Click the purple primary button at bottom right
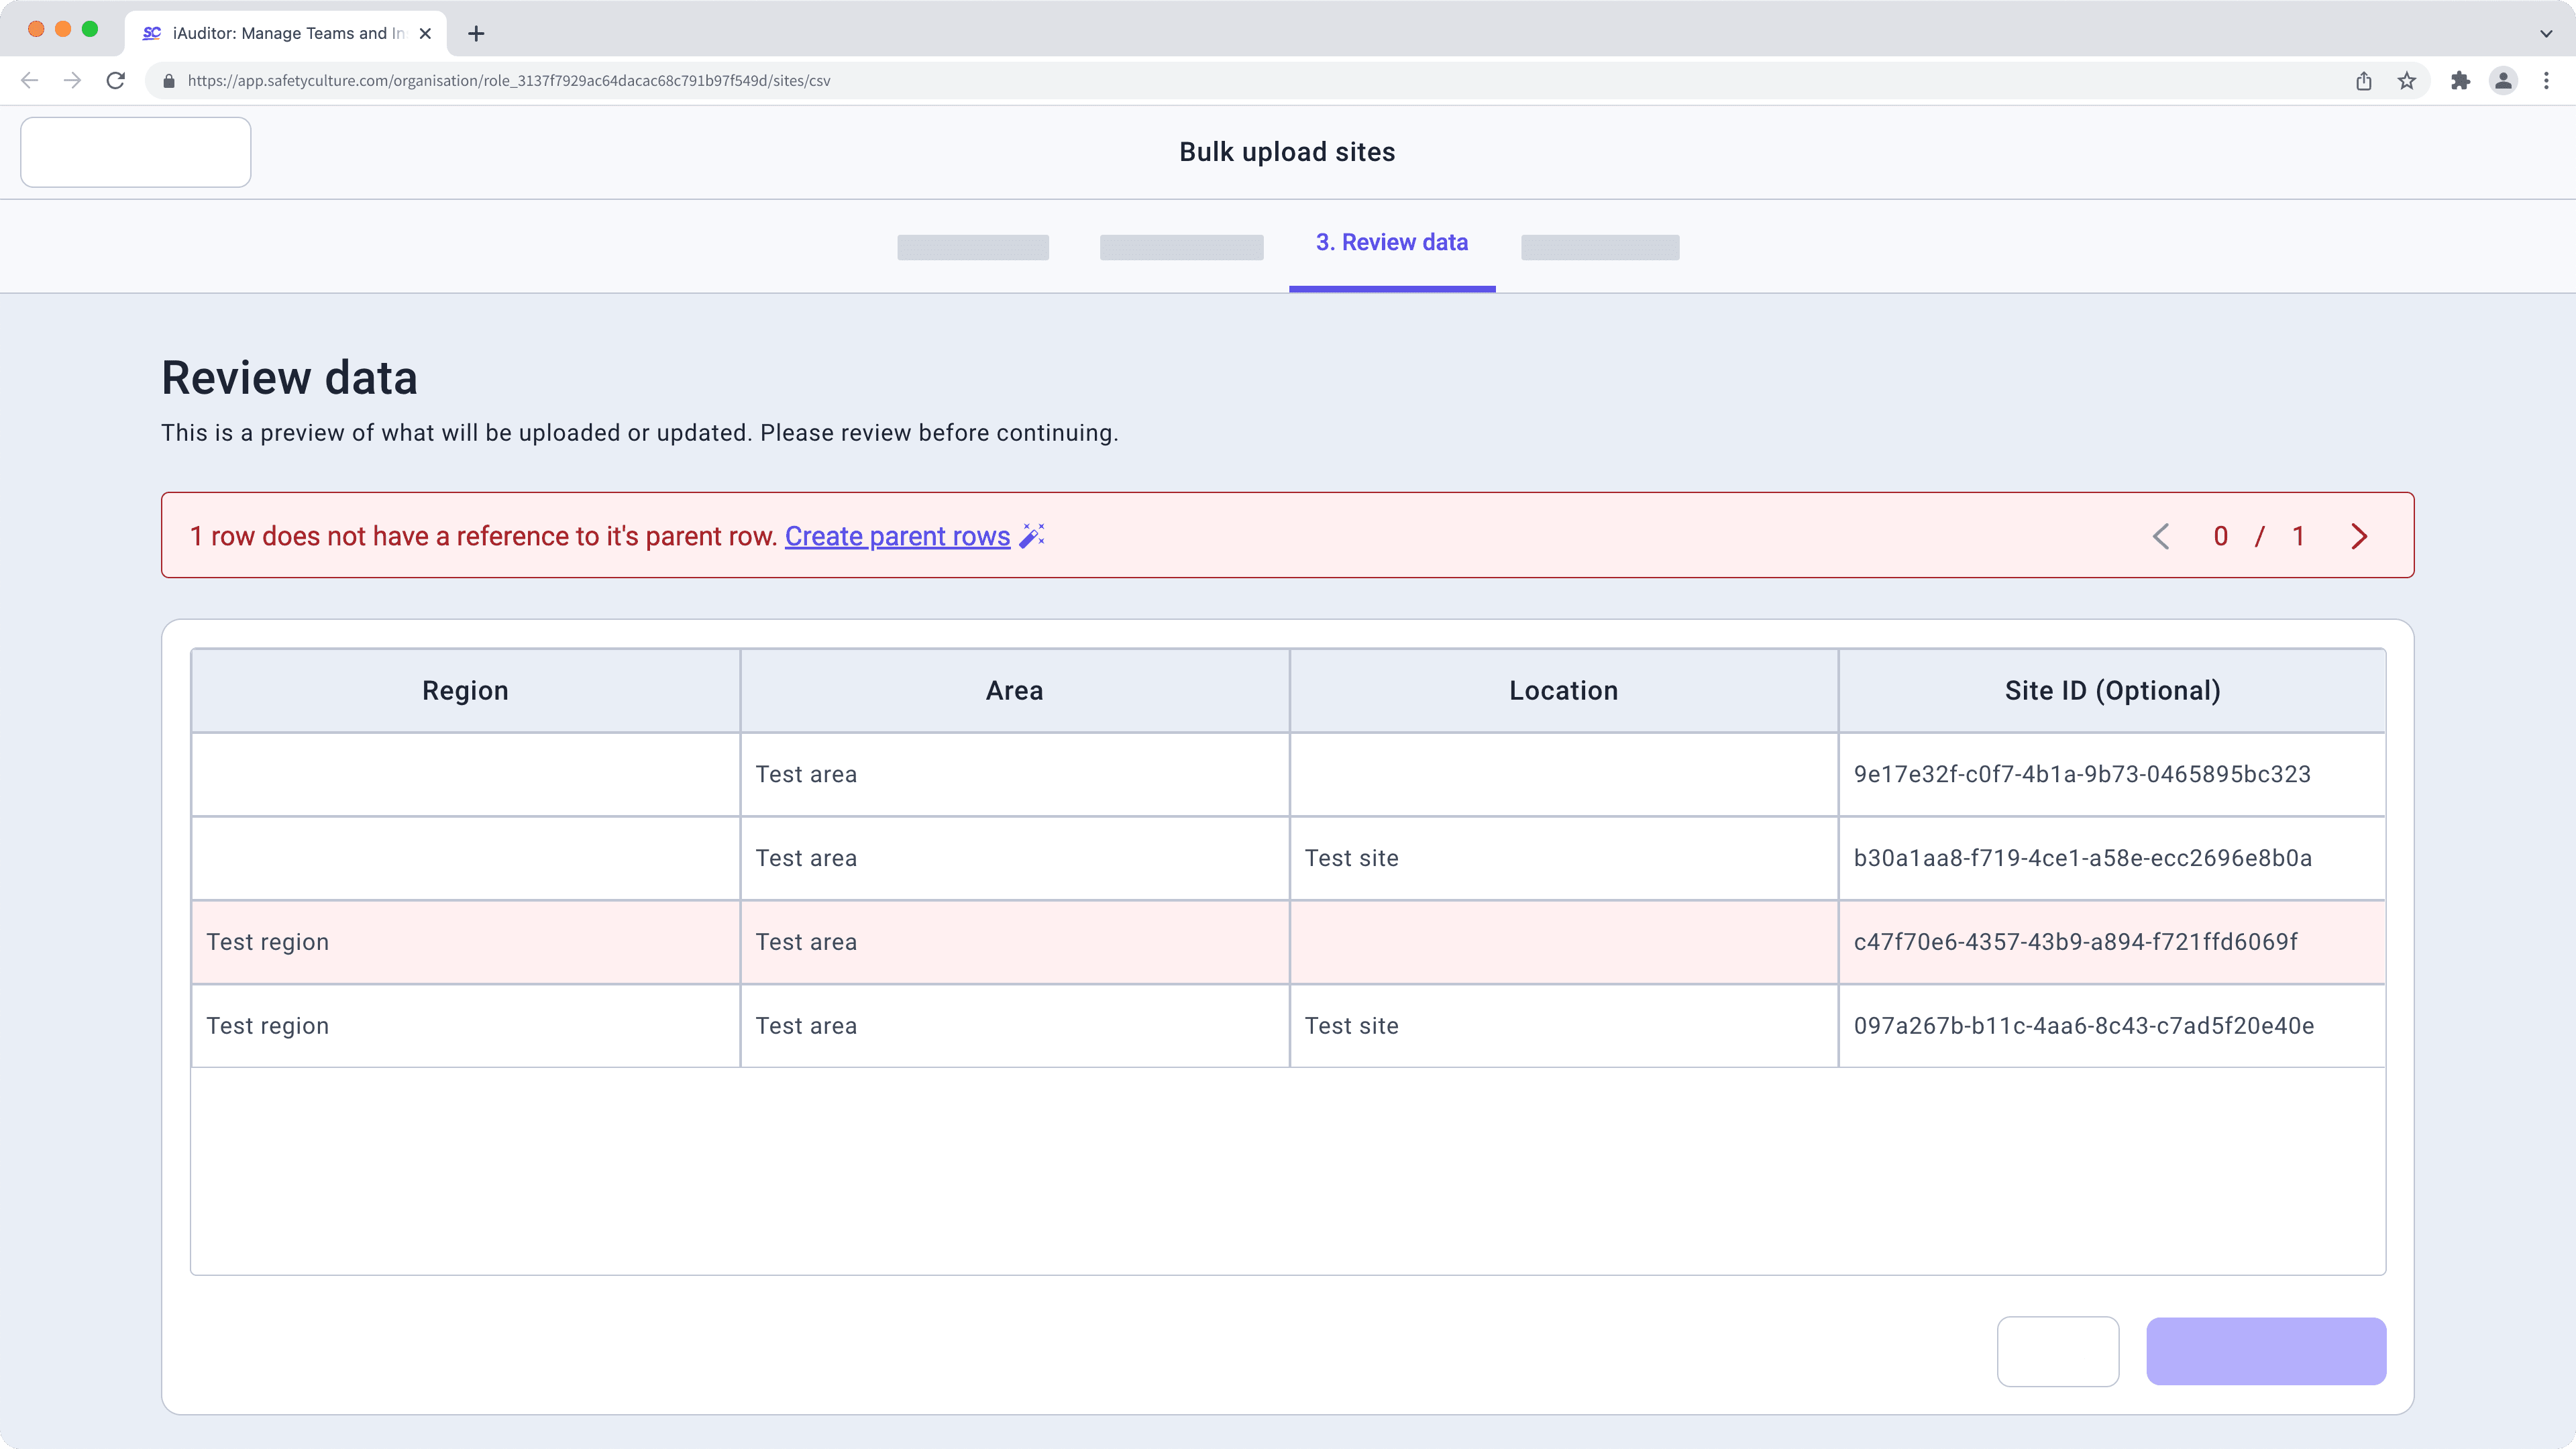The height and width of the screenshot is (1449, 2576). [x=2265, y=1351]
